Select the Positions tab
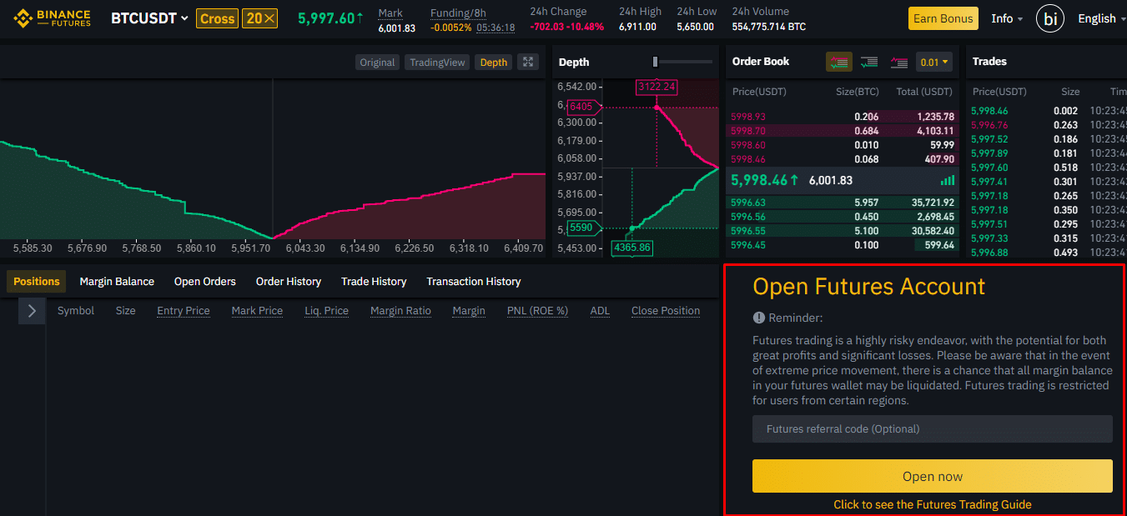This screenshot has width=1127, height=516. (x=37, y=282)
